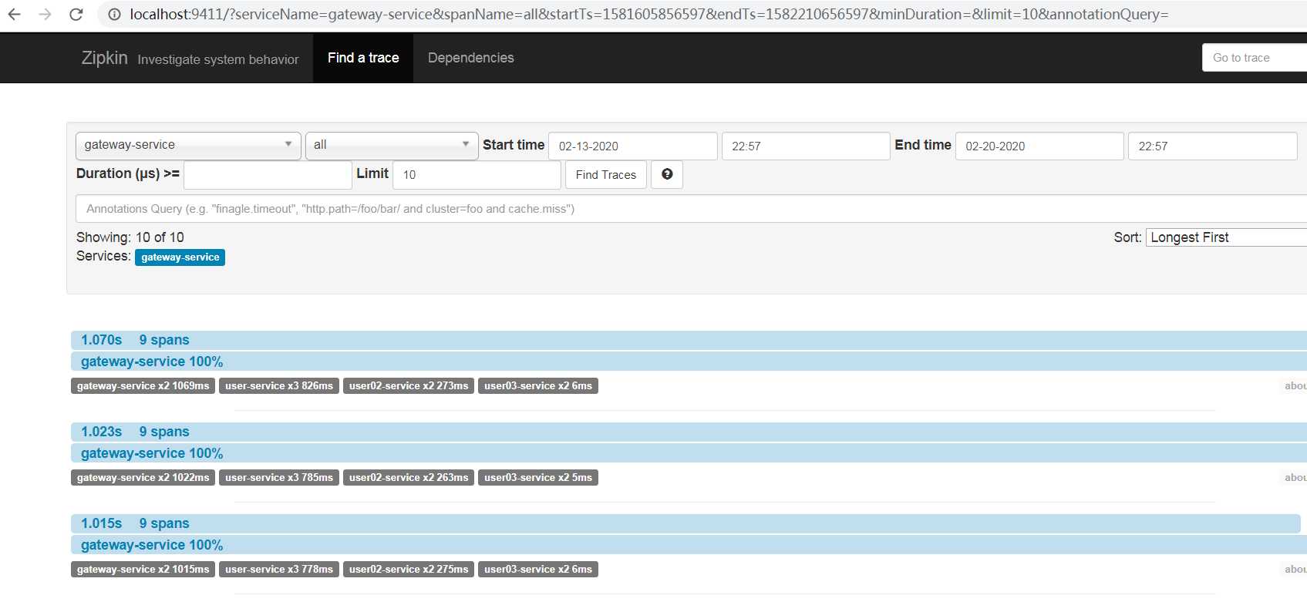The height and width of the screenshot is (602, 1307).
Task: Click the site info icon in the address bar
Action: point(114,14)
